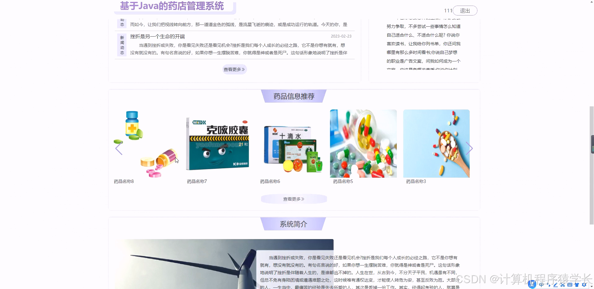Click the right carousel arrow
Screen dimensions: 594x289
pyautogui.click(x=470, y=148)
